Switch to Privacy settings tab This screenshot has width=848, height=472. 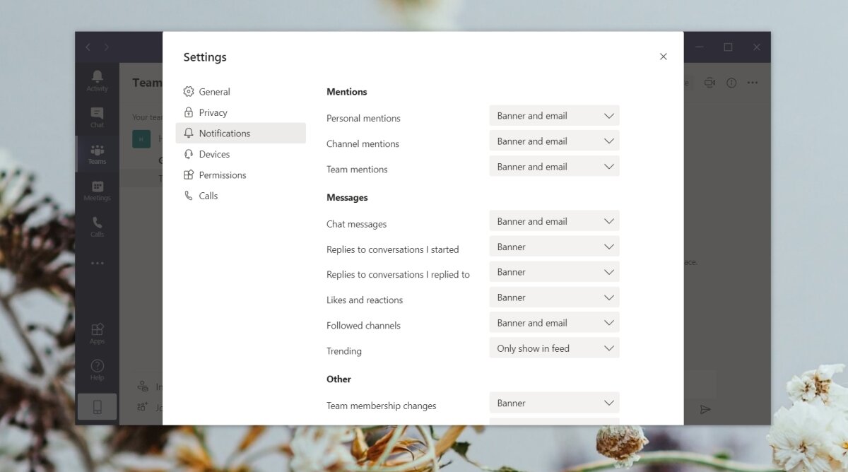pyautogui.click(x=213, y=112)
